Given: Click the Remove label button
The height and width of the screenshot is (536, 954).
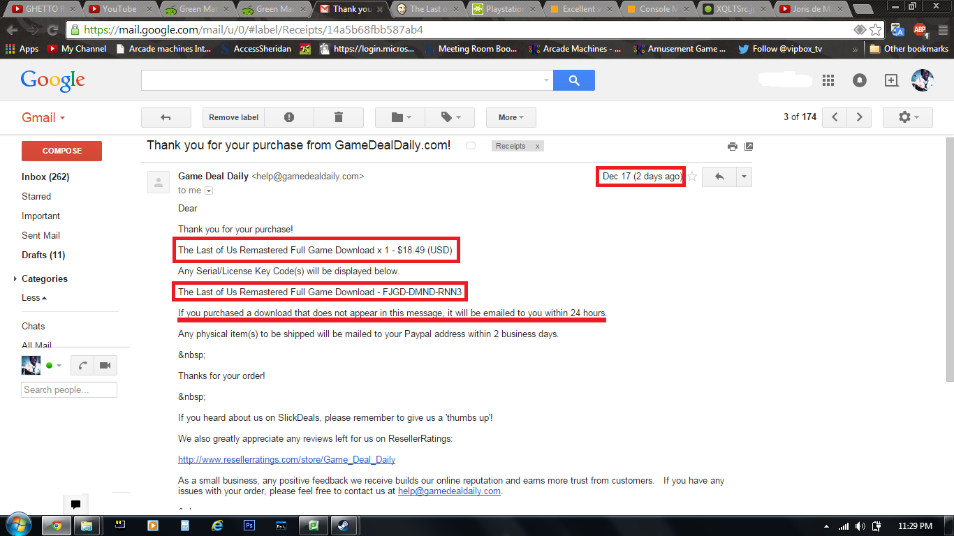Looking at the screenshot, I should 234,117.
